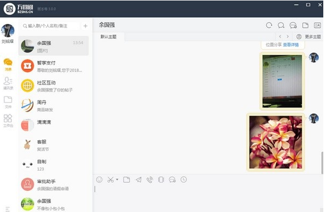326x212 pixels.
Task: Click the plus button next to the search box
Action: pyautogui.click(x=86, y=26)
